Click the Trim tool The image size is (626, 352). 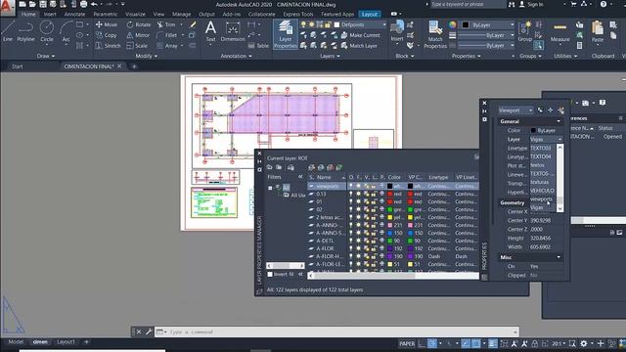point(166,24)
